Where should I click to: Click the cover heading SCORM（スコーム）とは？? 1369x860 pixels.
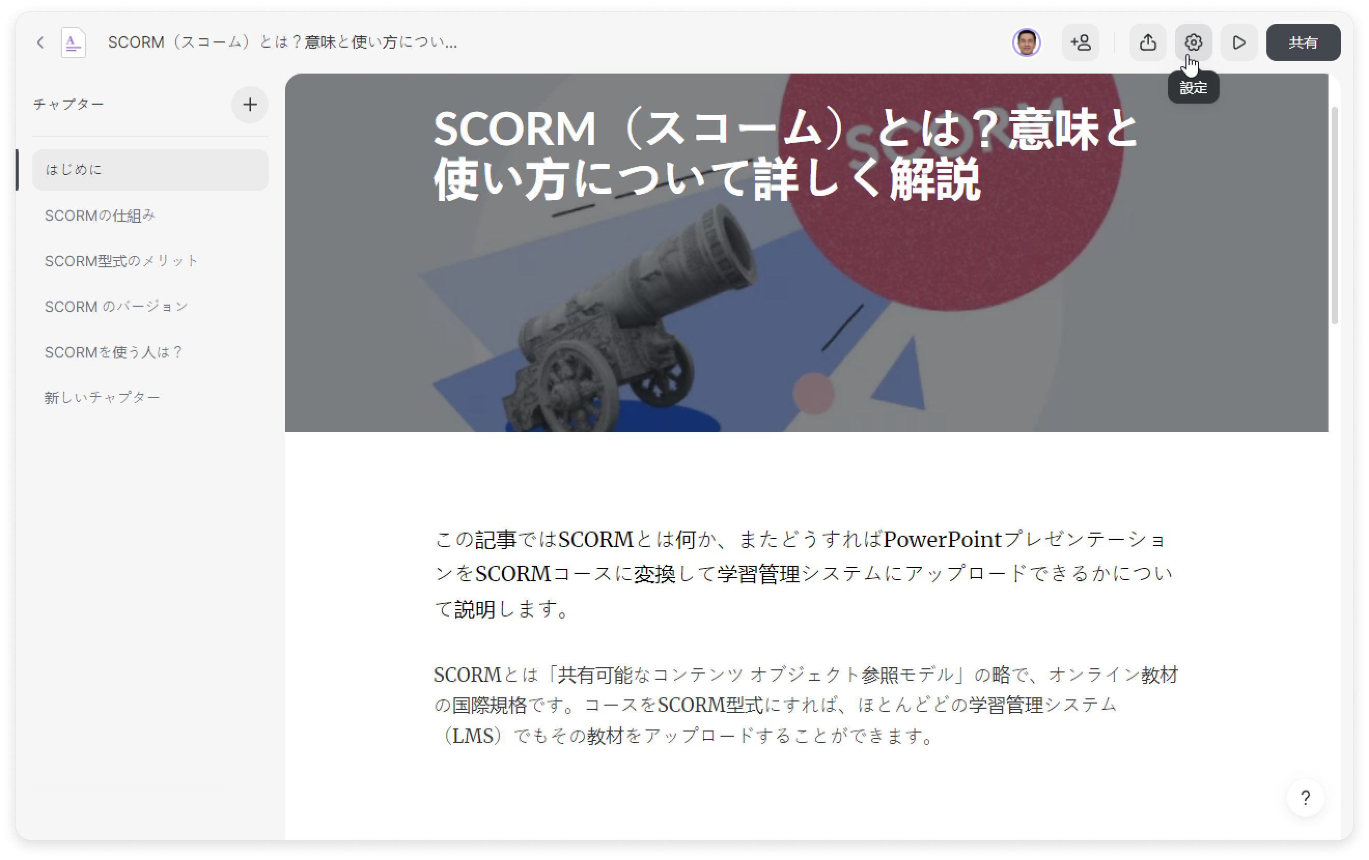point(785,153)
